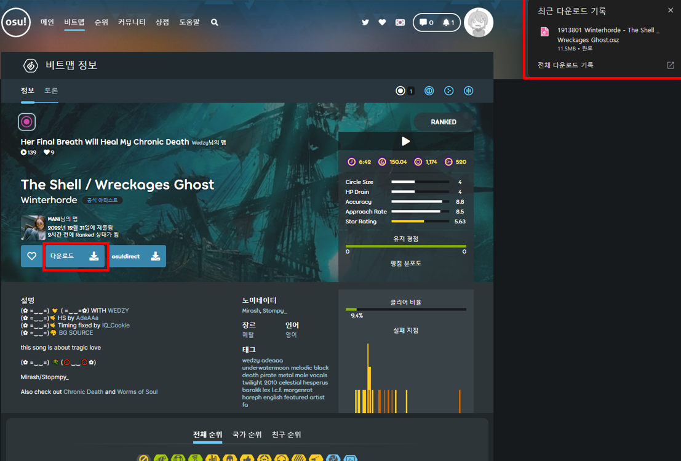Open nominator Stompy_'s profile
The height and width of the screenshot is (461, 681).
click(x=275, y=311)
